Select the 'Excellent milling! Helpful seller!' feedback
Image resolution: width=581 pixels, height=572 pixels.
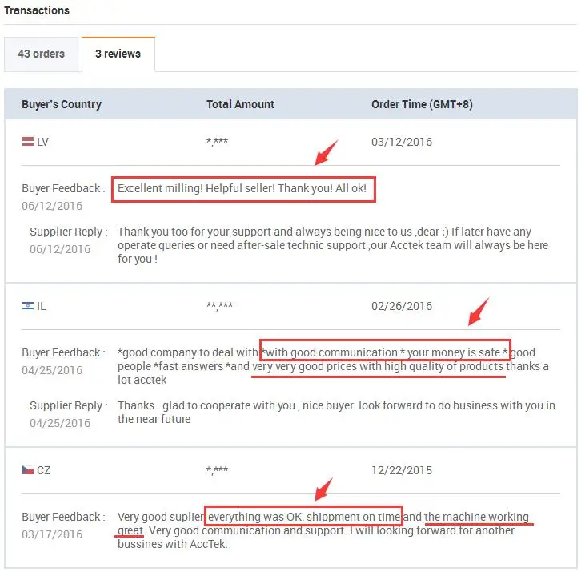(x=244, y=189)
